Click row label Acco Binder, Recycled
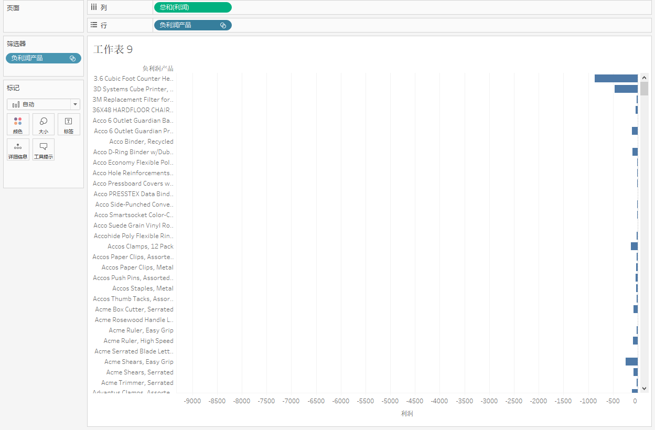Screen dimensions: 655x430 142,141
